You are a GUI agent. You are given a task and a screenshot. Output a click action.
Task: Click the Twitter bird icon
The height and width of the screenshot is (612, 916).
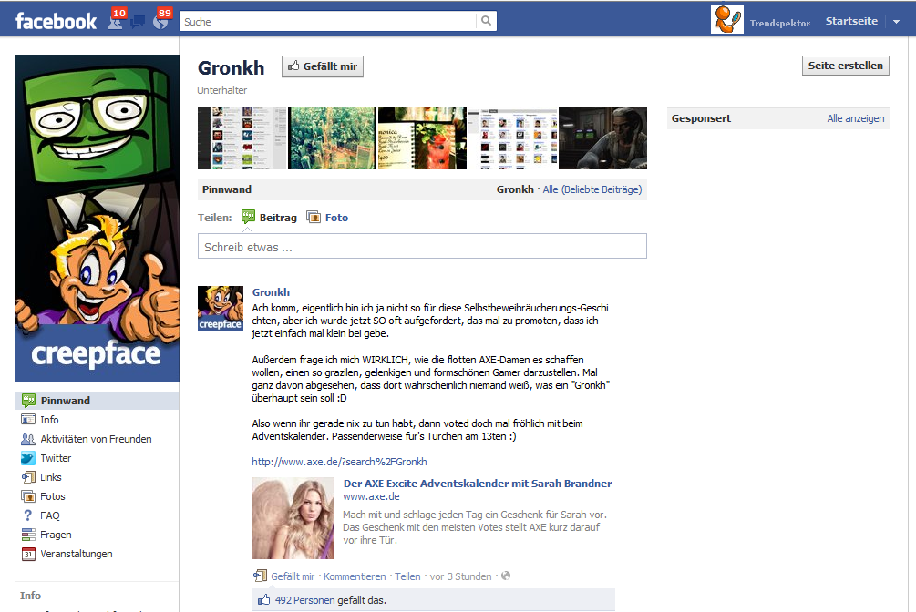pyautogui.click(x=28, y=458)
